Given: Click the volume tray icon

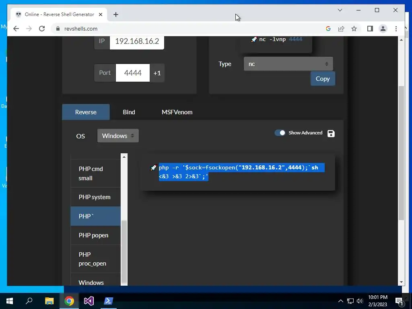Looking at the screenshot, I should [x=360, y=301].
